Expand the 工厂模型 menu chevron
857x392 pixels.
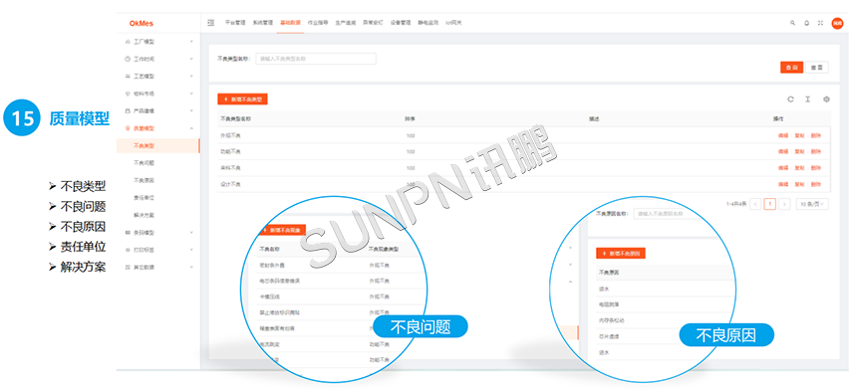191,42
